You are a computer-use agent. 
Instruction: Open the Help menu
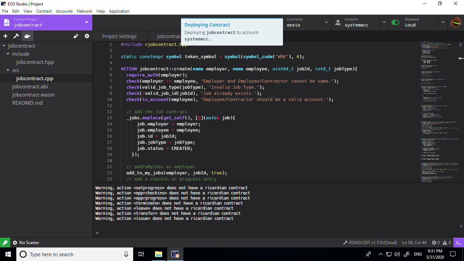coord(101,11)
